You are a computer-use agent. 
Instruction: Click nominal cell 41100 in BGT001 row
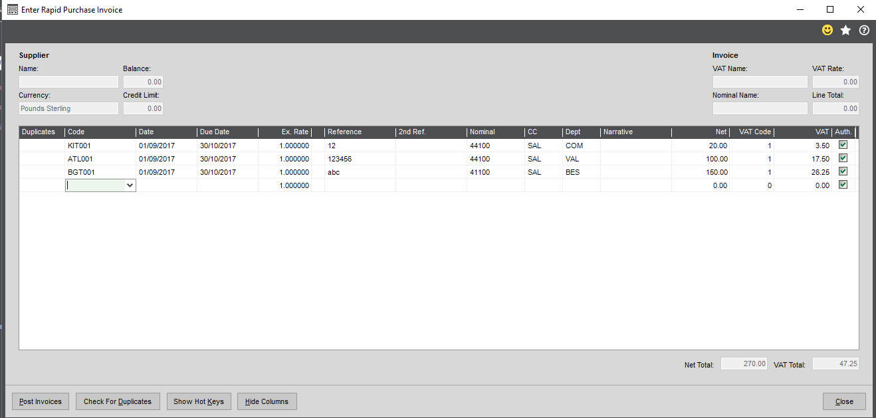[x=496, y=172]
